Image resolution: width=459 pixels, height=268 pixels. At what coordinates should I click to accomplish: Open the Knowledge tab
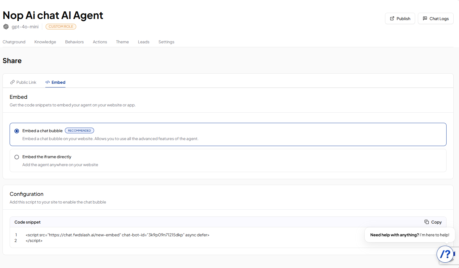tap(45, 42)
